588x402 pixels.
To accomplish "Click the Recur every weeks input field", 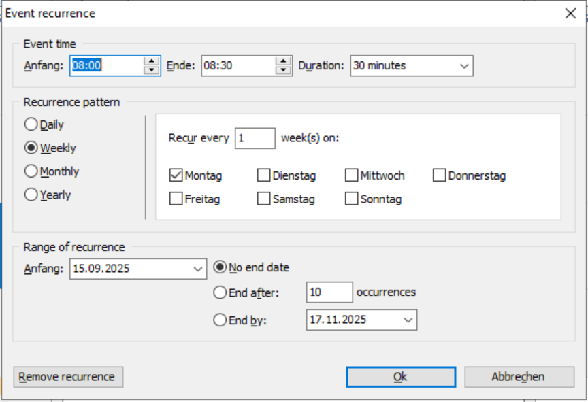I will pos(255,138).
